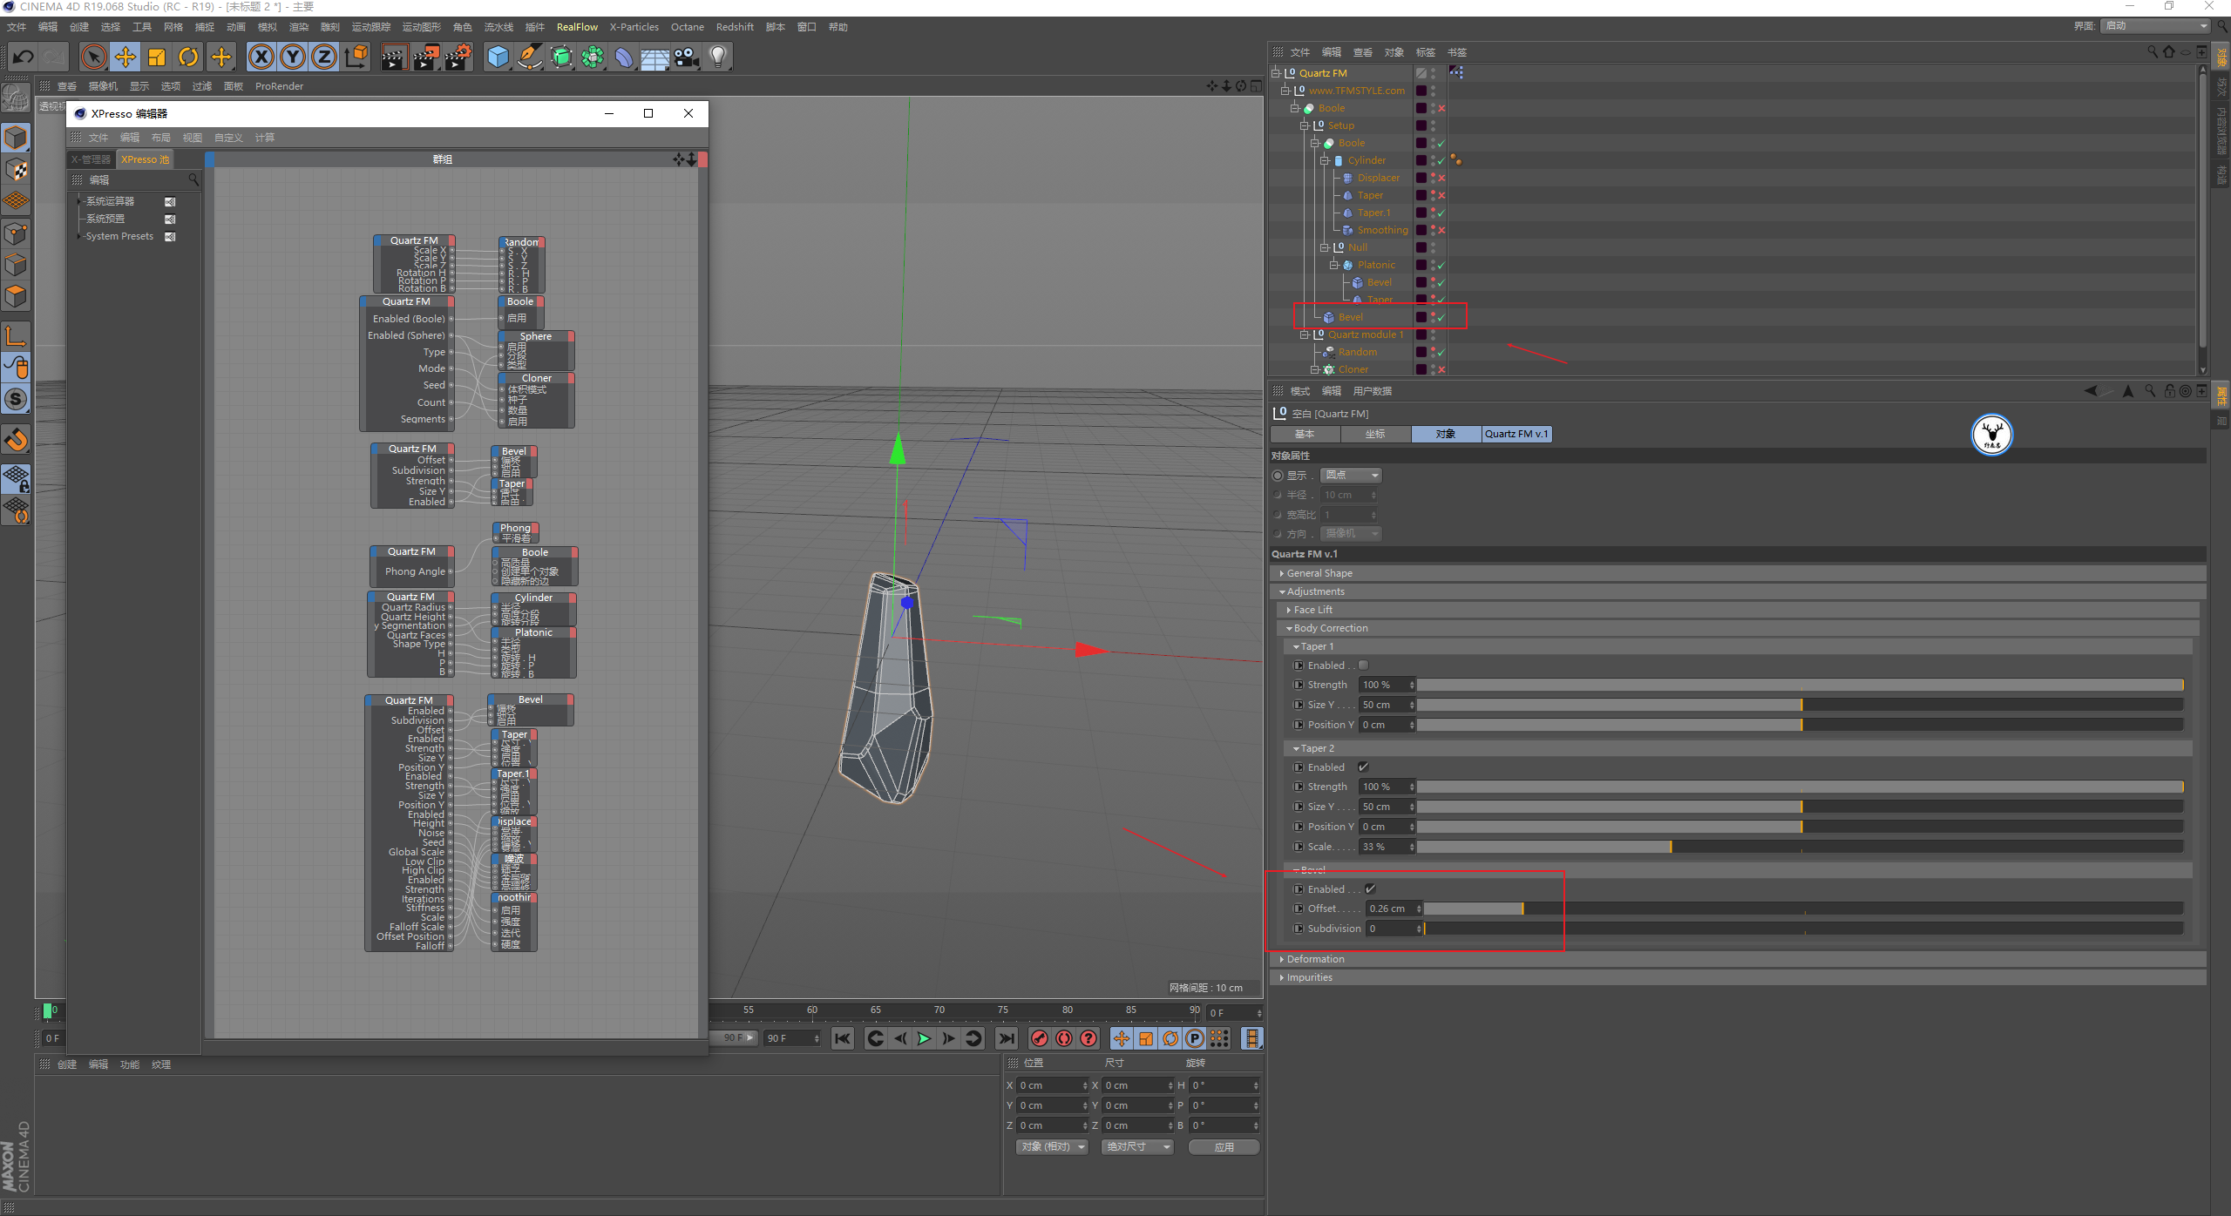The image size is (2231, 1216).
Task: Select the Move tool in the top toolbar
Action: tap(125, 57)
